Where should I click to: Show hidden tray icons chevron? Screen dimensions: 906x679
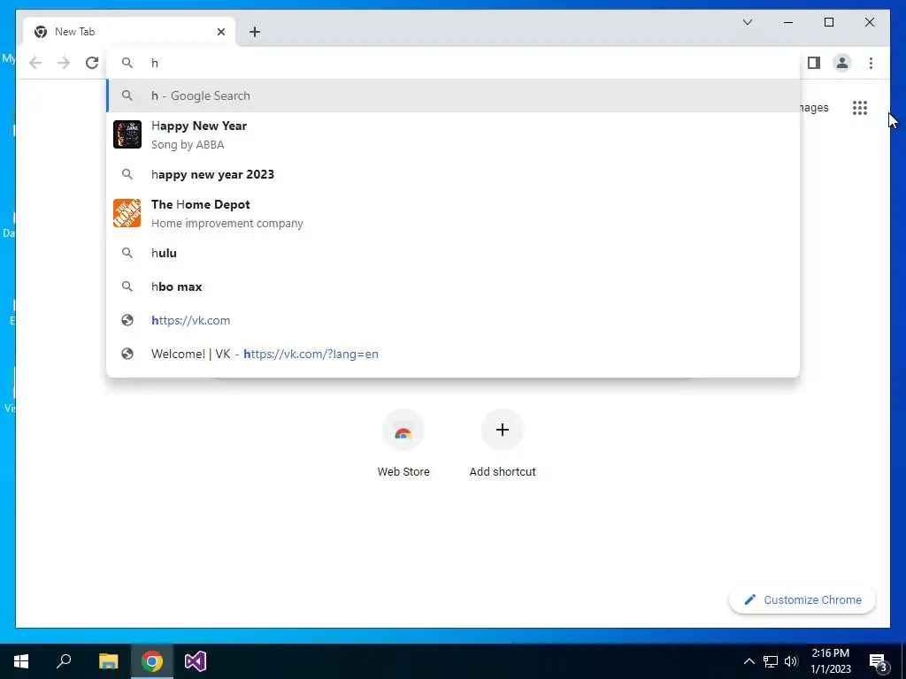pos(749,661)
